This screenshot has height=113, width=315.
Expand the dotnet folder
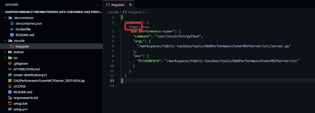coord(5,52)
